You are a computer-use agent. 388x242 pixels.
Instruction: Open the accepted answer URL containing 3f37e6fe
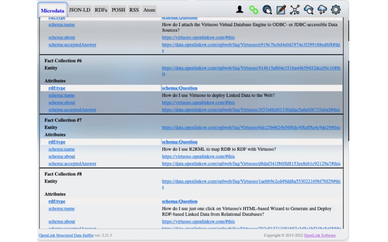click(x=251, y=110)
